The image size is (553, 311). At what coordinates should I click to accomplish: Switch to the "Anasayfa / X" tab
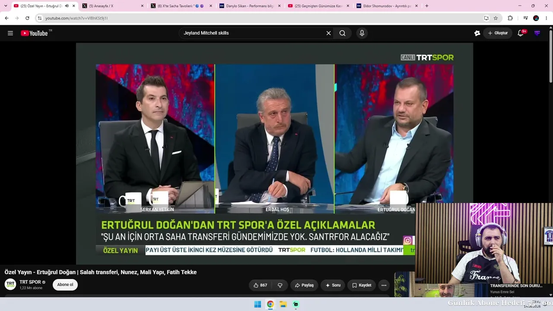point(113,6)
